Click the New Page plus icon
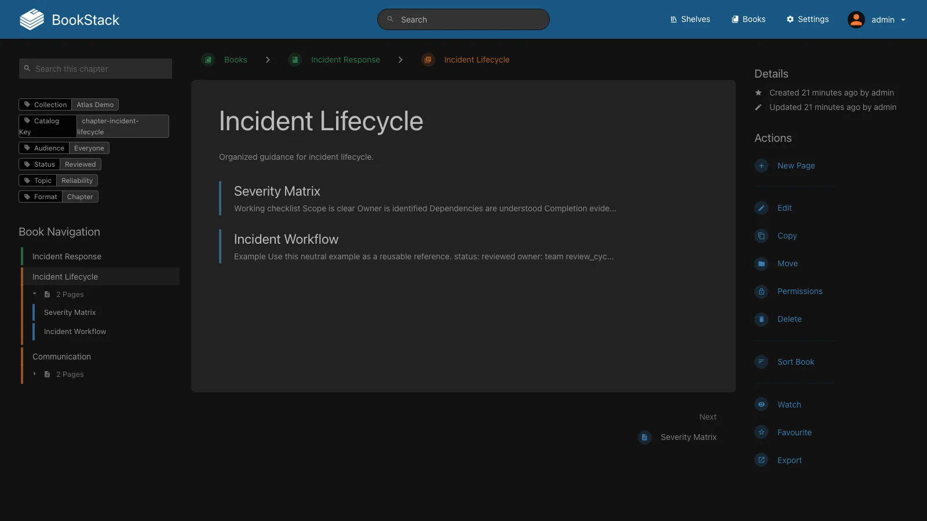 pos(761,166)
